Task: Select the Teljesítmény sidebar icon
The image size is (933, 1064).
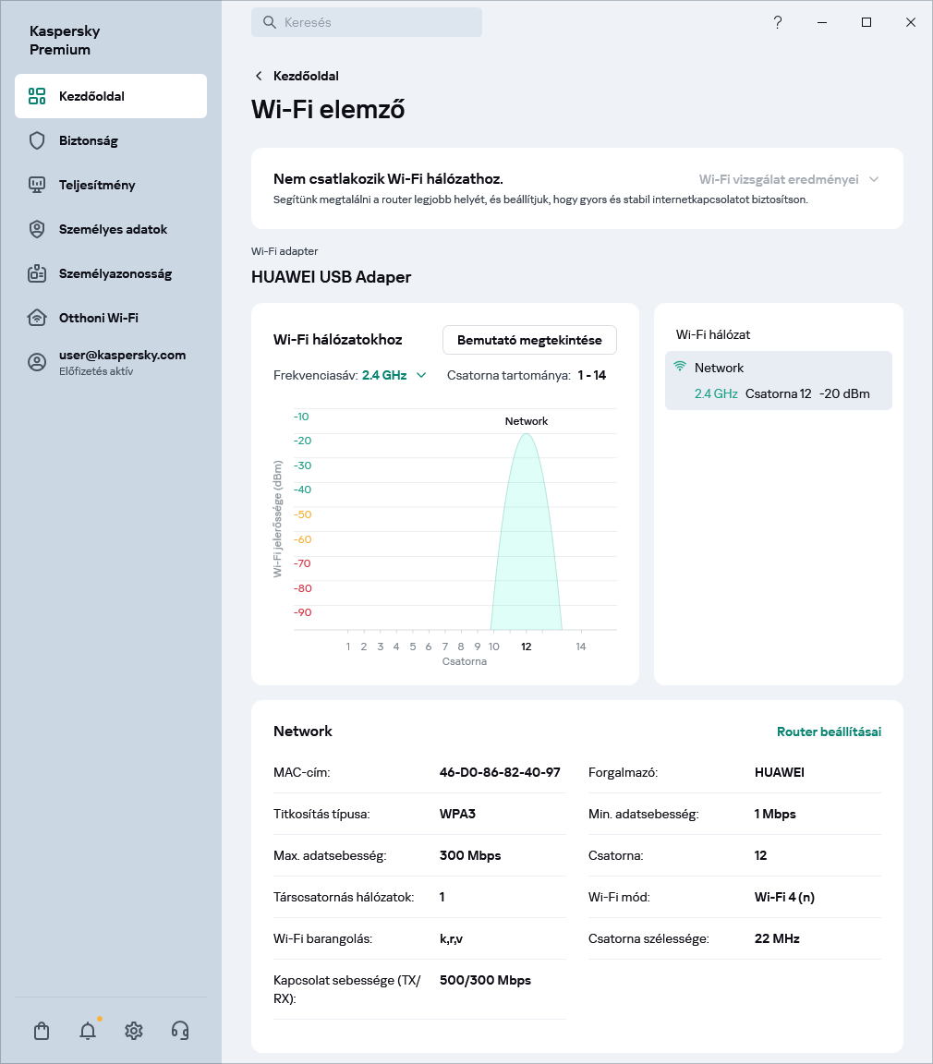Action: [x=37, y=185]
